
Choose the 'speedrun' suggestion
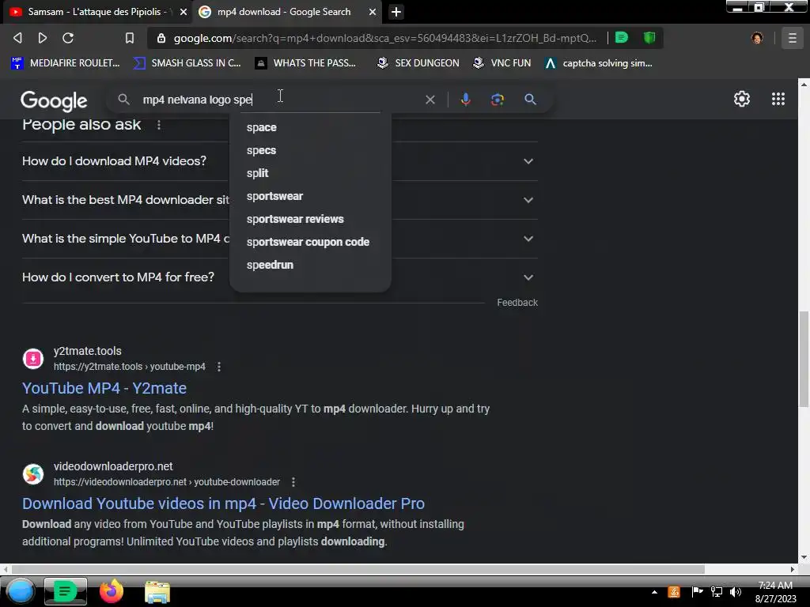tap(310, 265)
